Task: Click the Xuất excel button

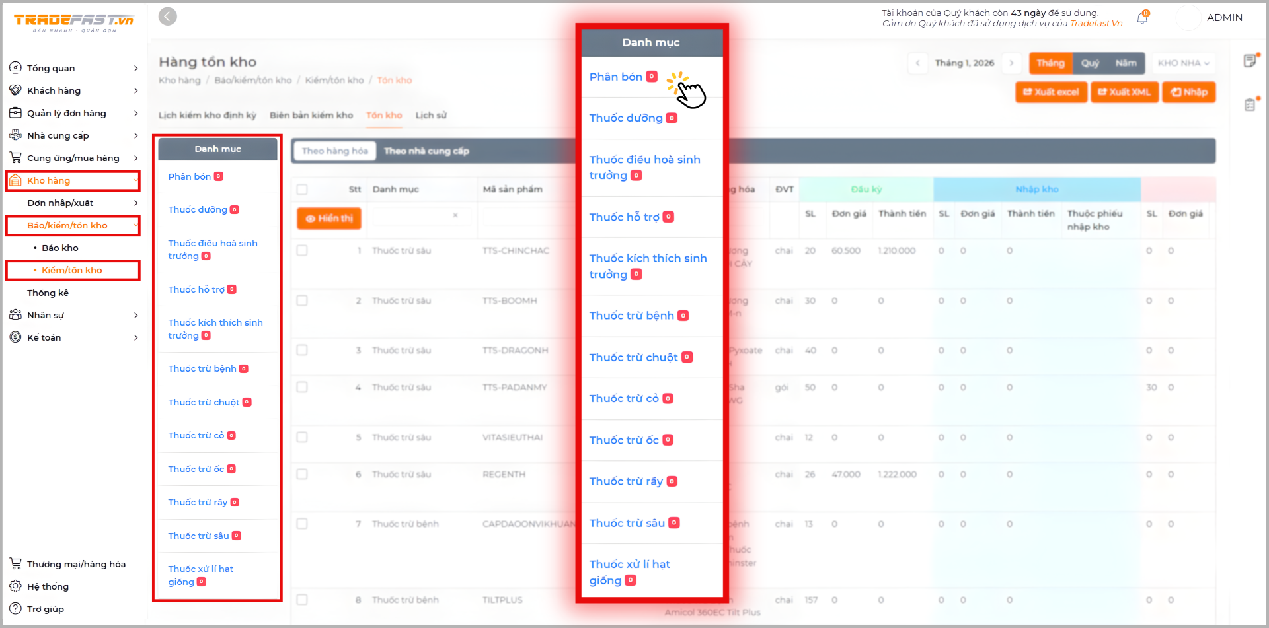Action: 1051,92
